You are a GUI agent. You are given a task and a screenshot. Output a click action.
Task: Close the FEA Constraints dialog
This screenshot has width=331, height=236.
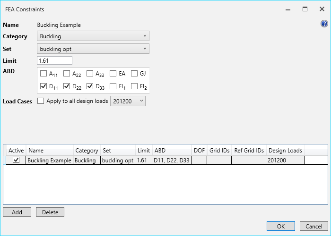pos(322,9)
